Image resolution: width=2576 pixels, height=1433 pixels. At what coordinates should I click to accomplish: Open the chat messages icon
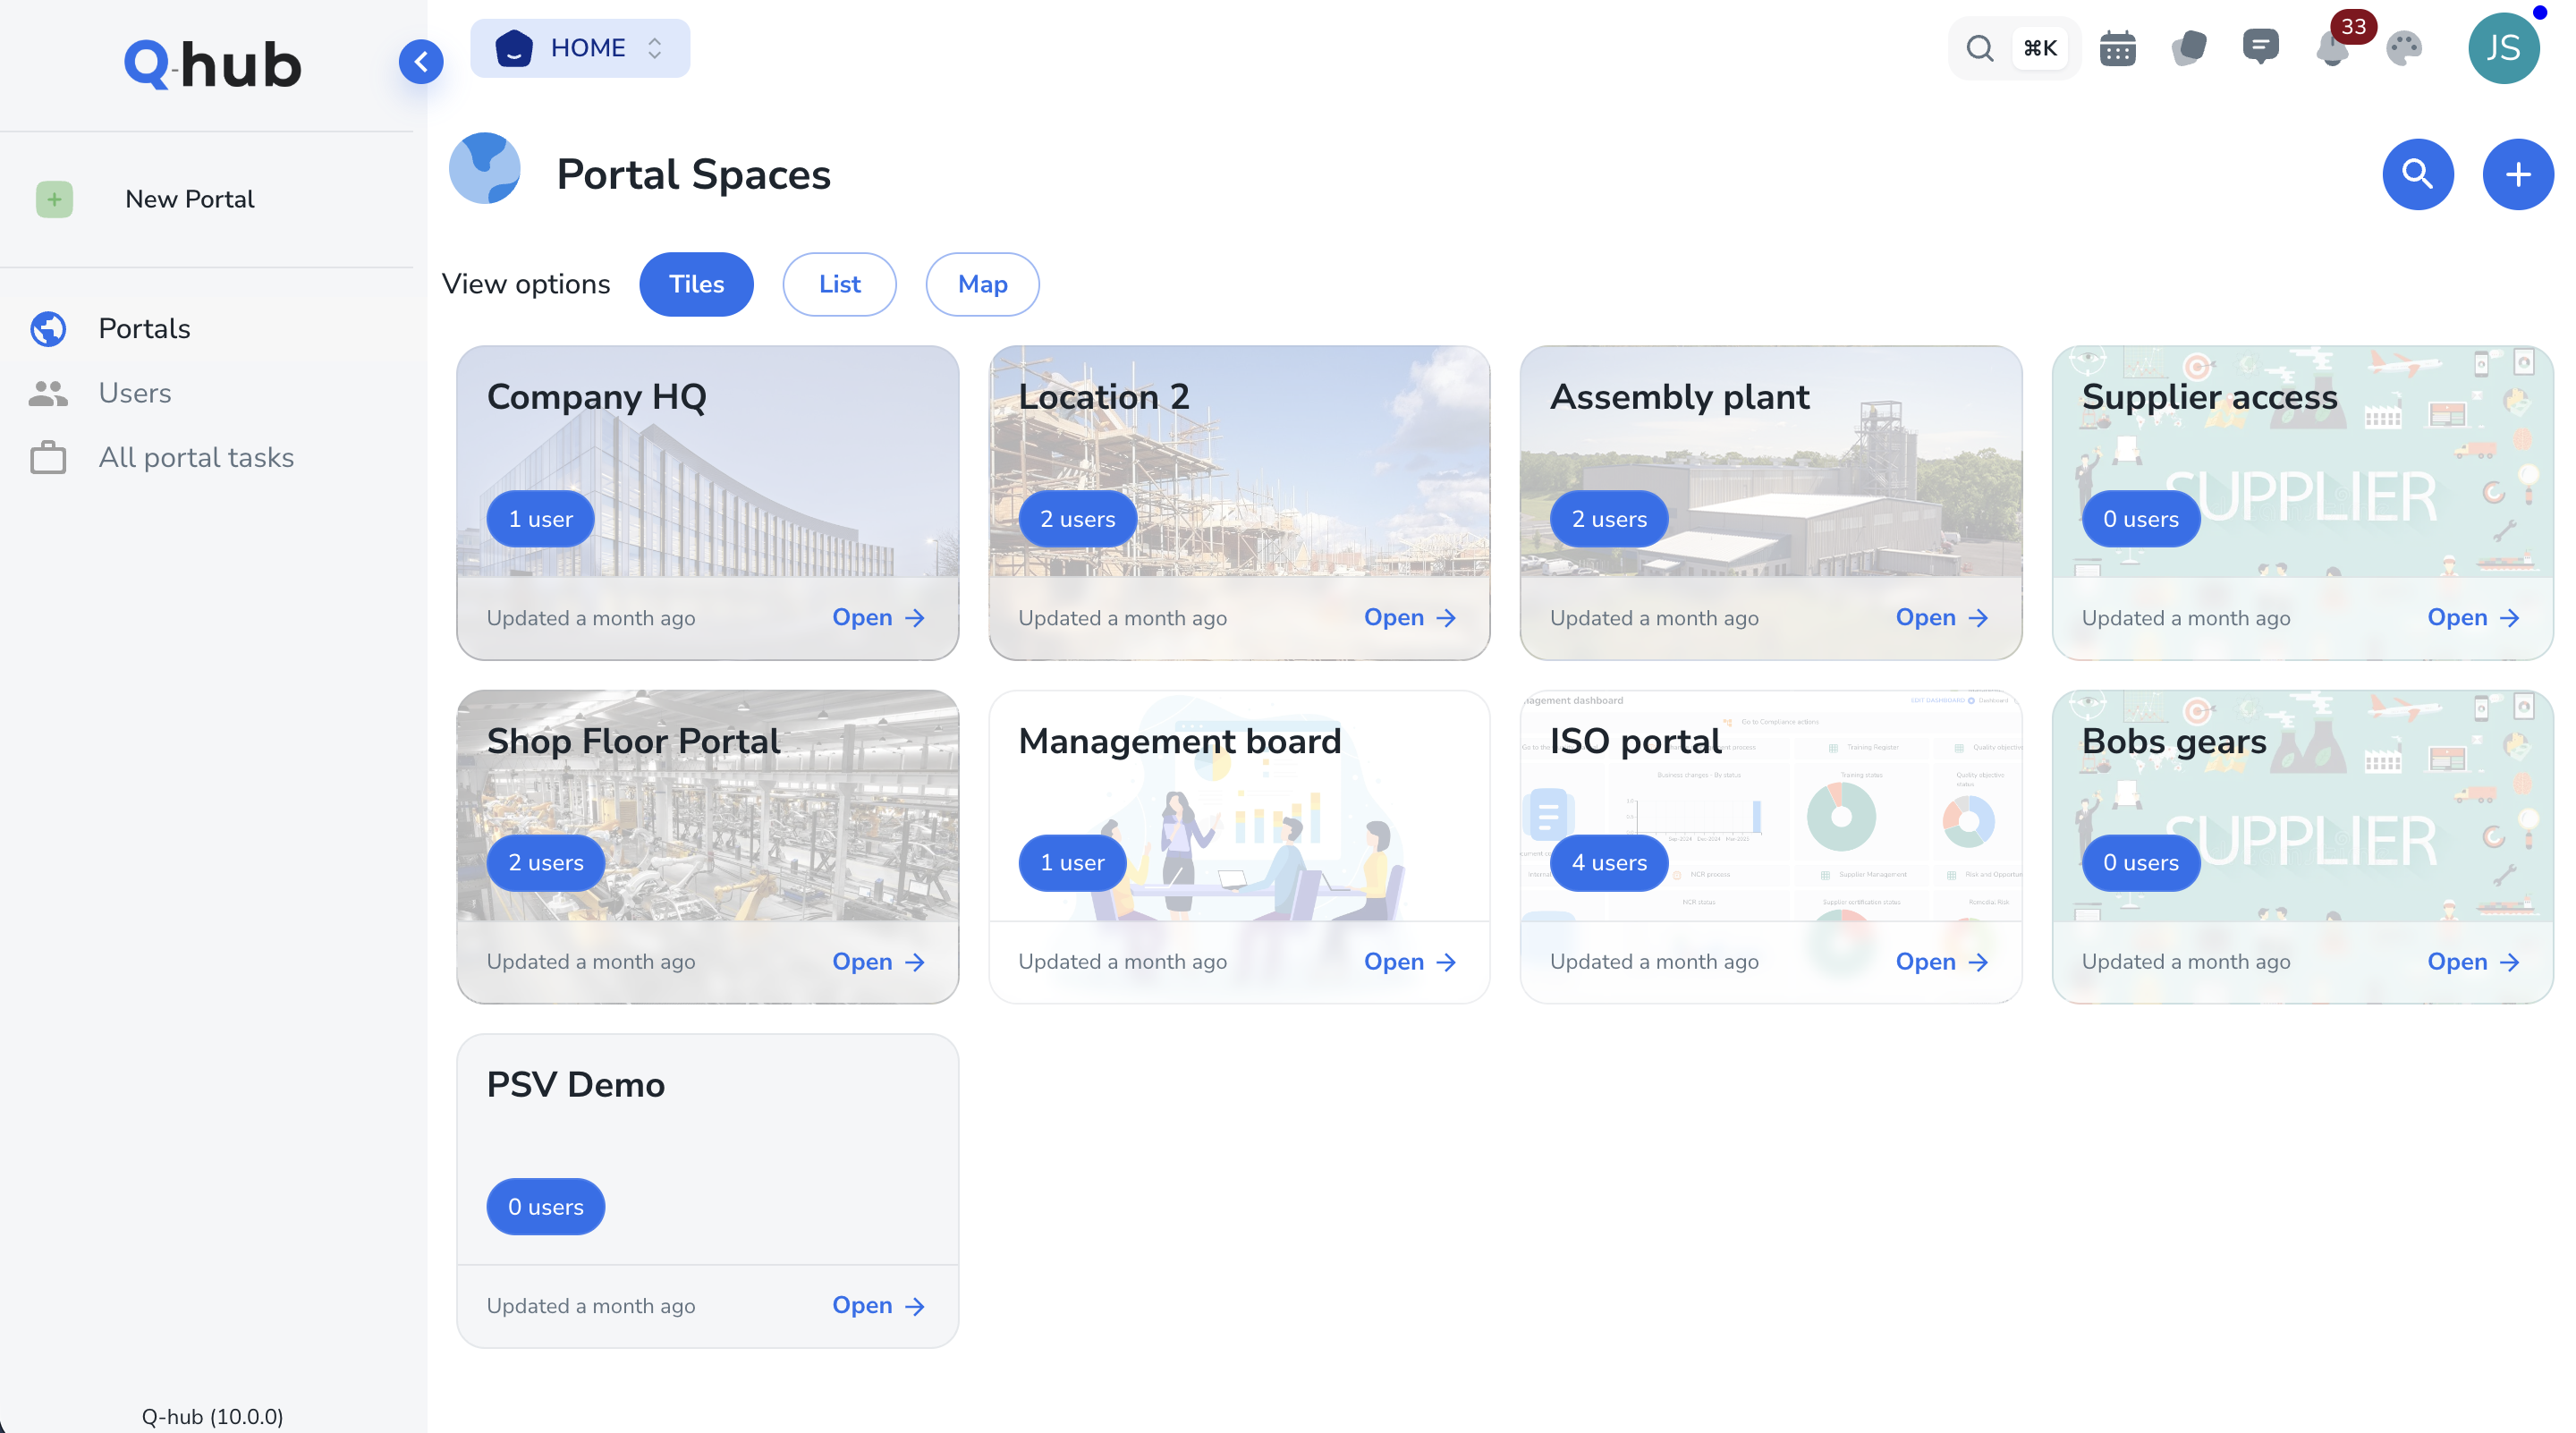pyautogui.click(x=2261, y=47)
